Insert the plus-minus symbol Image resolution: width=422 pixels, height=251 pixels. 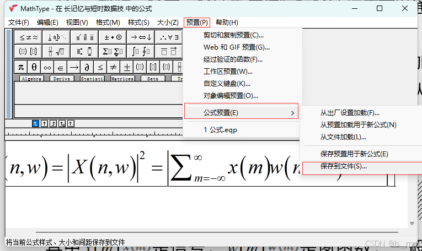coord(126,67)
